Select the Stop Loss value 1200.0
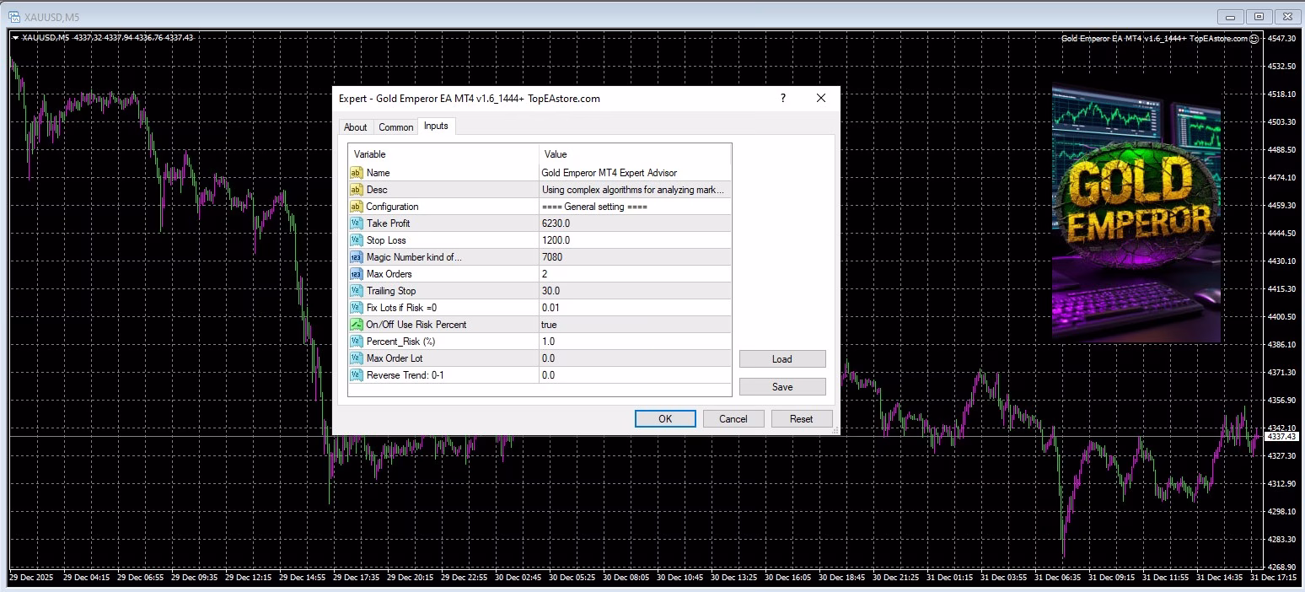The width and height of the screenshot is (1305, 592). coord(635,240)
